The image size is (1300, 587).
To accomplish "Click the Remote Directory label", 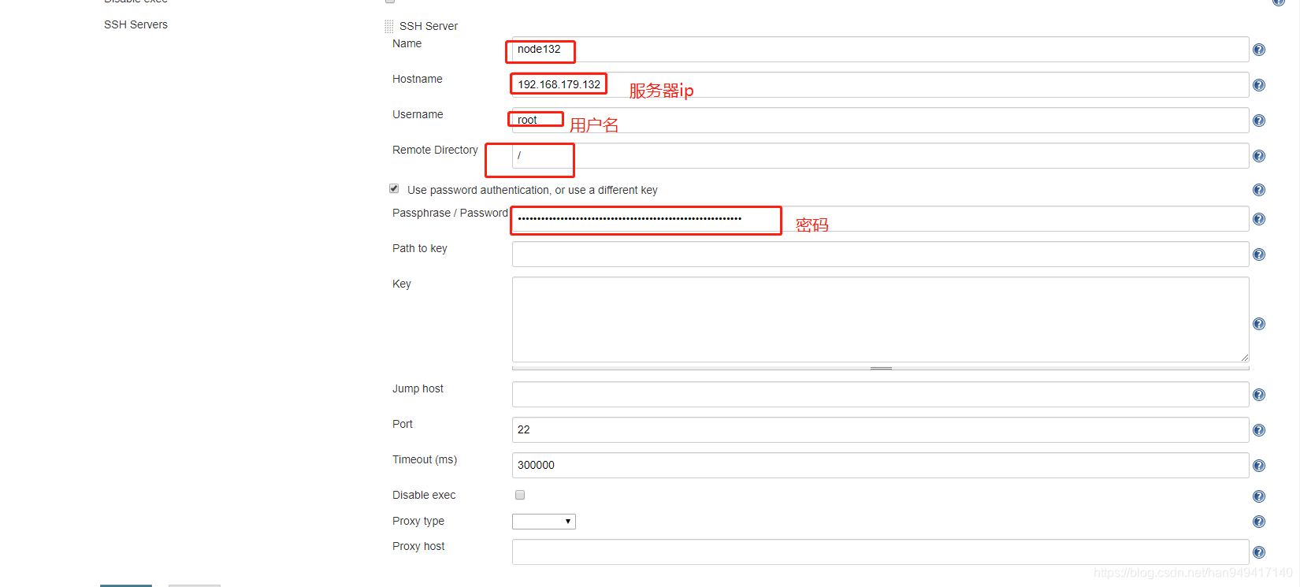I will click(435, 150).
